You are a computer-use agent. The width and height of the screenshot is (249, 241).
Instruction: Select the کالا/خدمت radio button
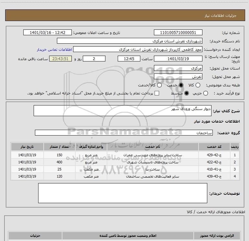[x=159, y=85]
